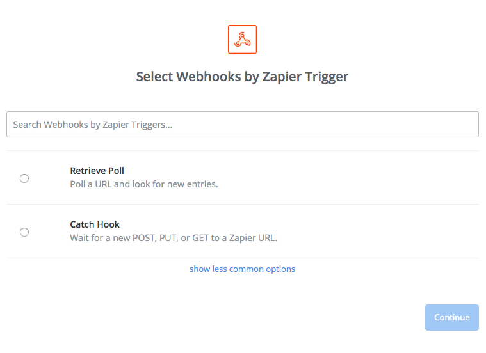
Task: Tick the empty circle beside Catch Hook
Action: tap(24, 232)
